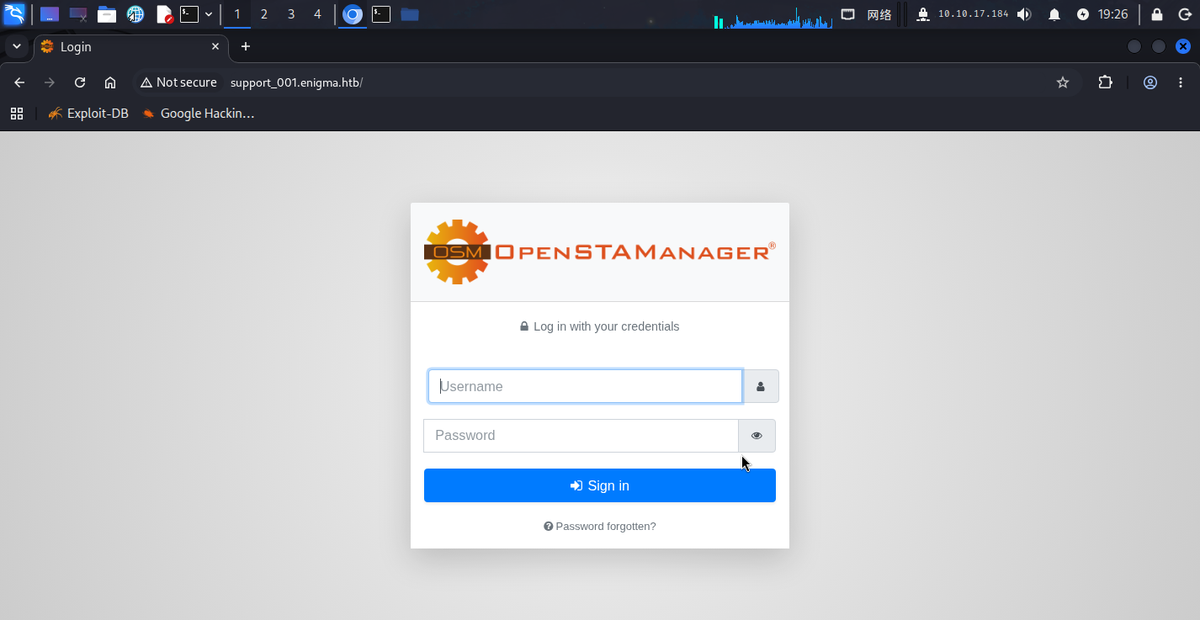
Task: Focus the Chromium window in the taskbar
Action: [x=353, y=14]
